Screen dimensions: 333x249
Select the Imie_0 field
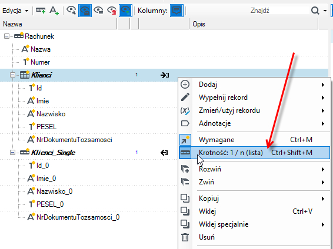pyautogui.click(x=46, y=179)
